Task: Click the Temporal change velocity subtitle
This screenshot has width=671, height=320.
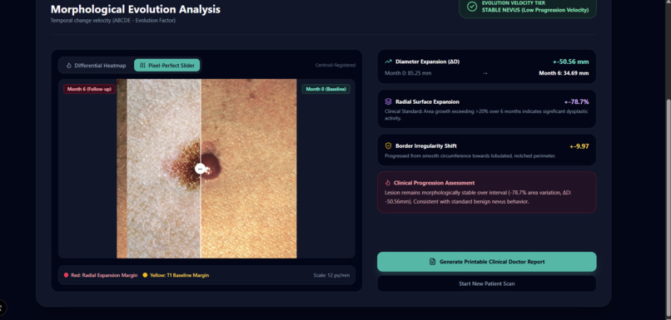Action: (112, 20)
